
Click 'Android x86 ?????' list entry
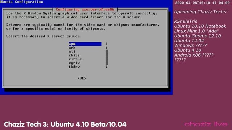point(194,55)
